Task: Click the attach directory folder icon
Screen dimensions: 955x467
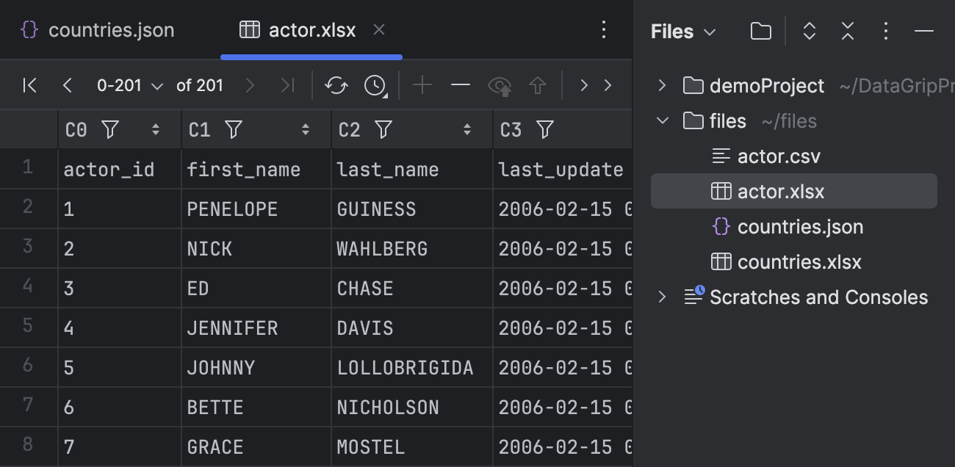Action: pos(761,32)
